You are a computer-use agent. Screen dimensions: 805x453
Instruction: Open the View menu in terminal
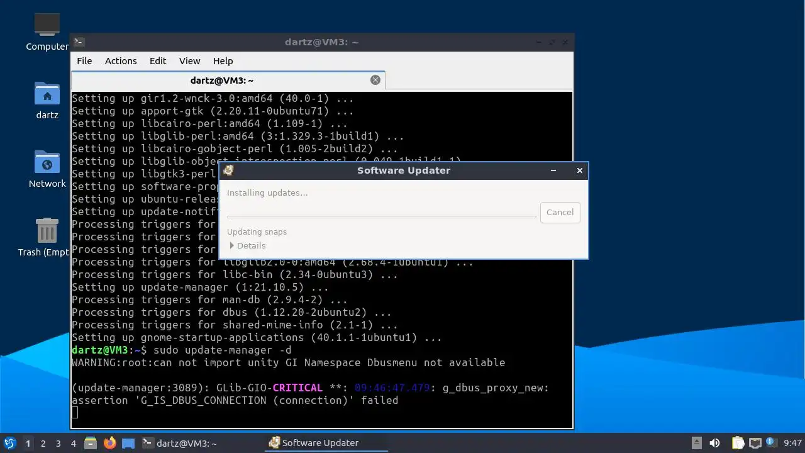(x=189, y=61)
